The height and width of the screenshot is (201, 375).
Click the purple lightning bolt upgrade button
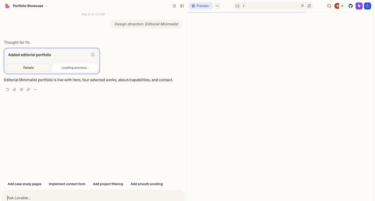(359, 6)
